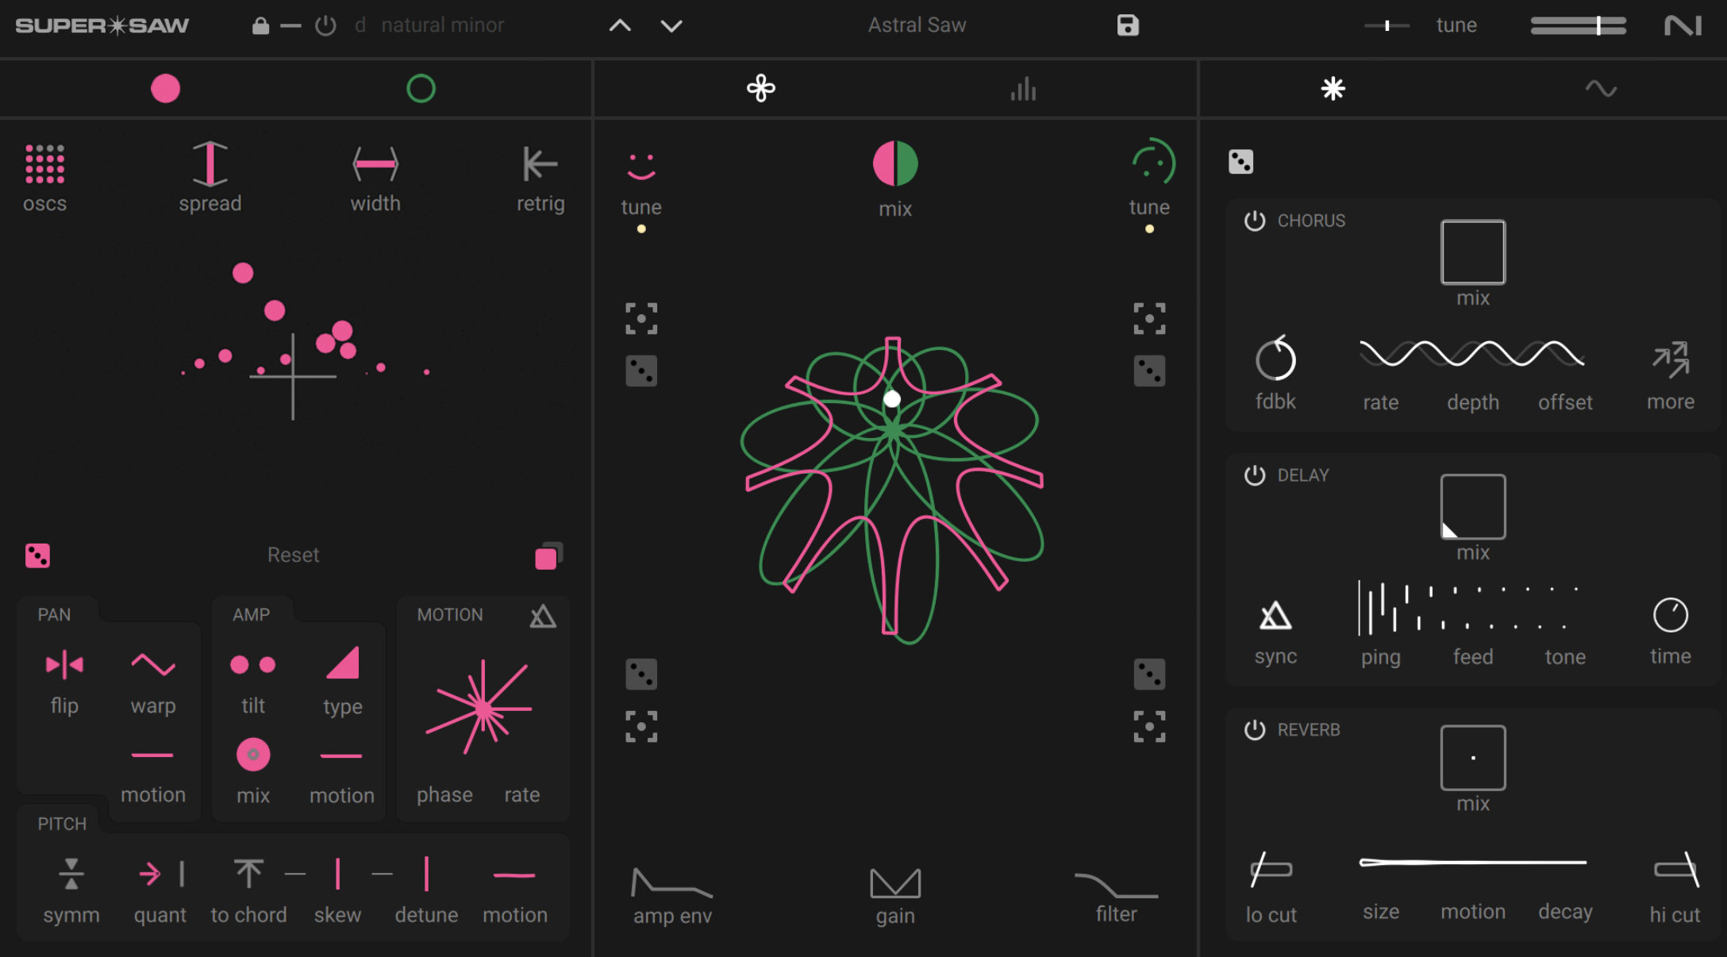Click the to chord icon
The height and width of the screenshot is (957, 1727).
[x=248, y=873]
